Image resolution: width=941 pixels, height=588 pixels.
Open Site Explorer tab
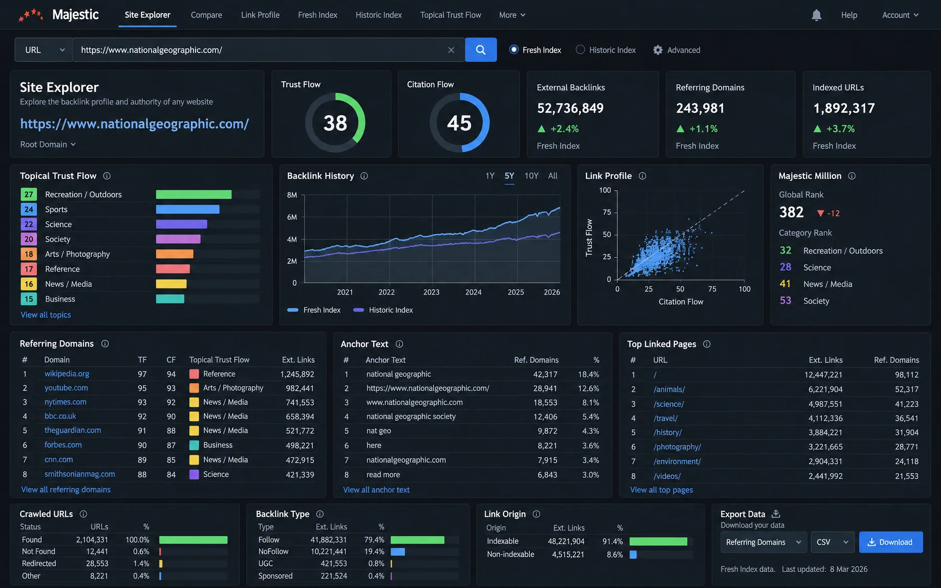click(x=147, y=15)
